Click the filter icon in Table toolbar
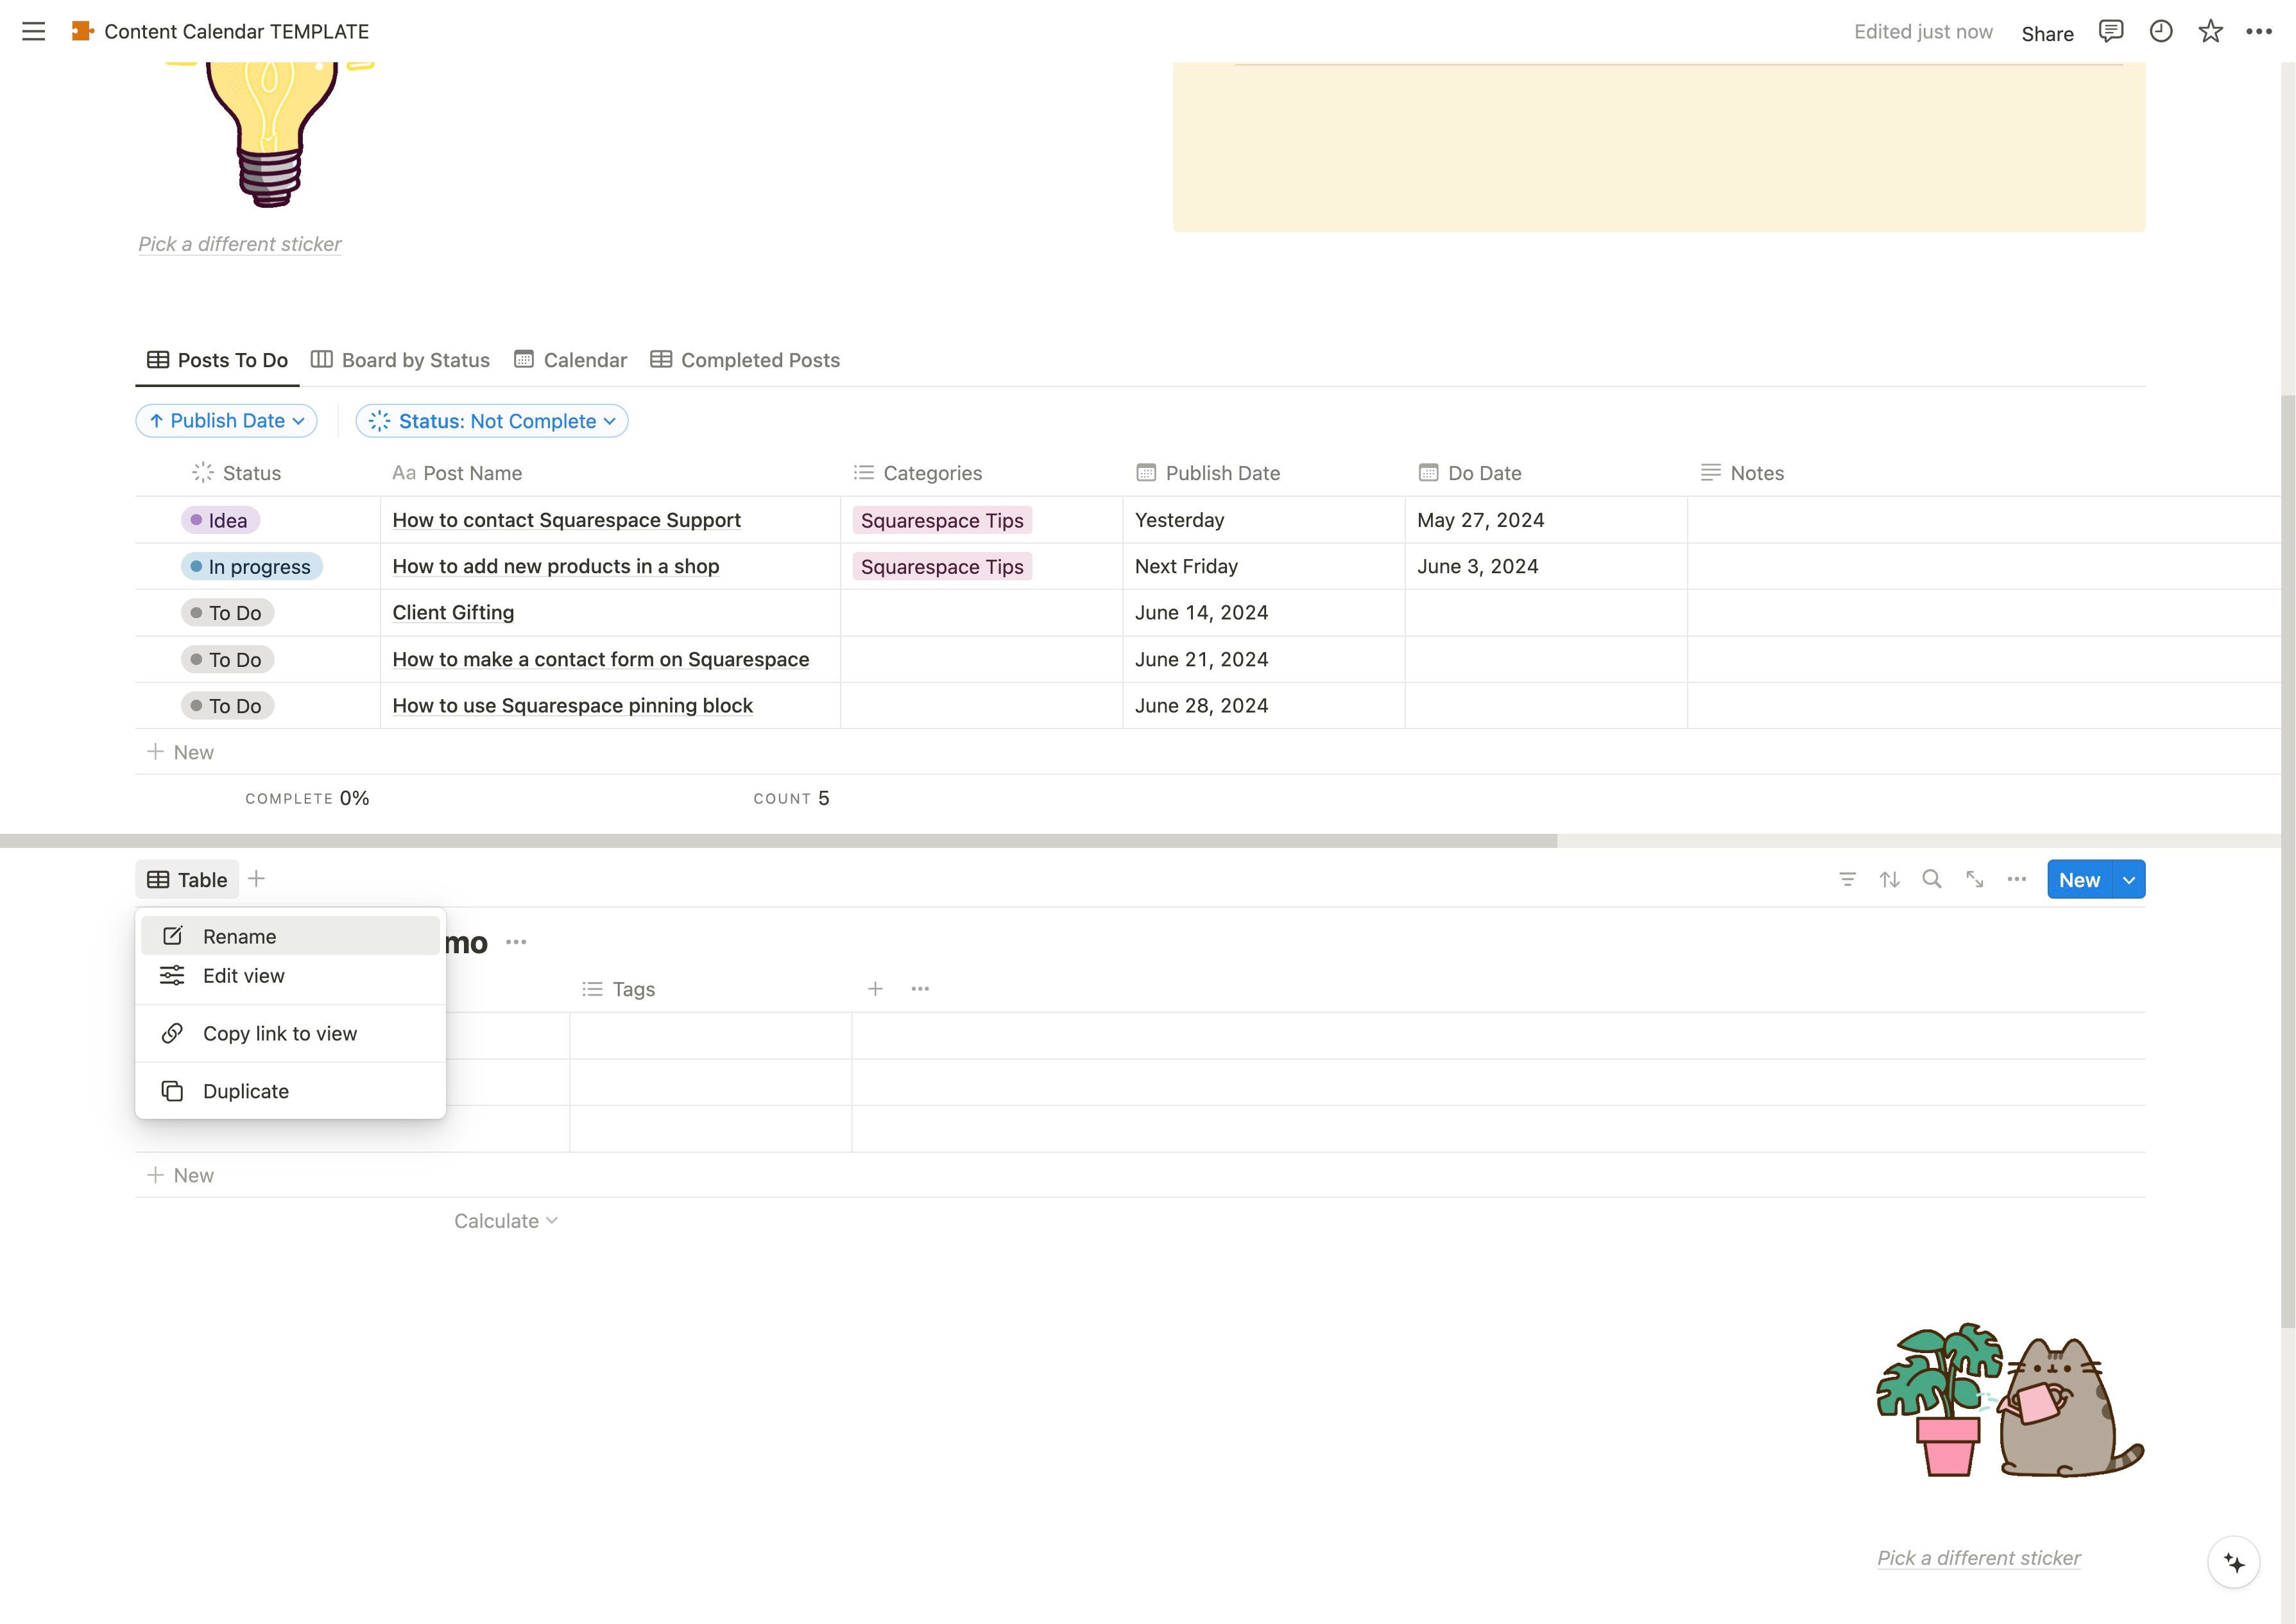The image size is (2296, 1624). (x=1847, y=879)
